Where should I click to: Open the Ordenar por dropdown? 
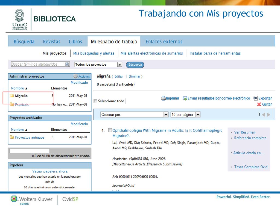pos(134,115)
